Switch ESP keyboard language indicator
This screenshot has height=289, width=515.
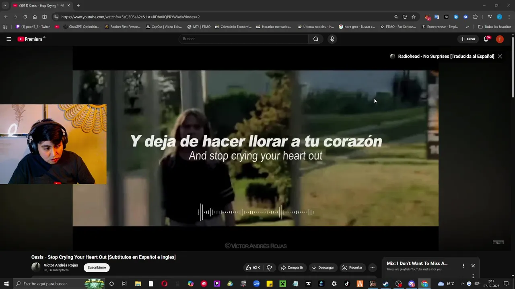point(477,284)
